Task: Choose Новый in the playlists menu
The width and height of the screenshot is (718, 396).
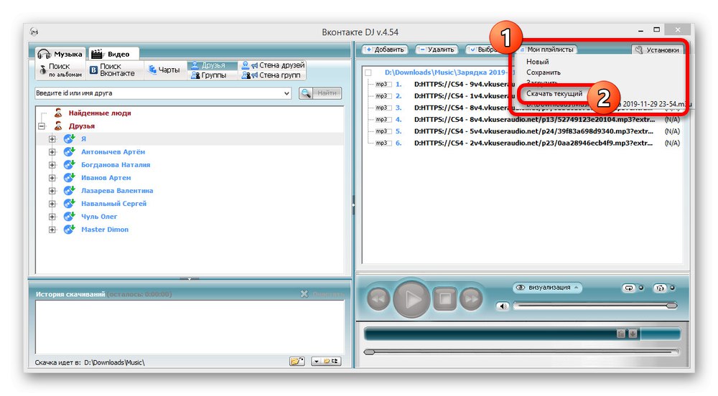Action: tap(538, 62)
